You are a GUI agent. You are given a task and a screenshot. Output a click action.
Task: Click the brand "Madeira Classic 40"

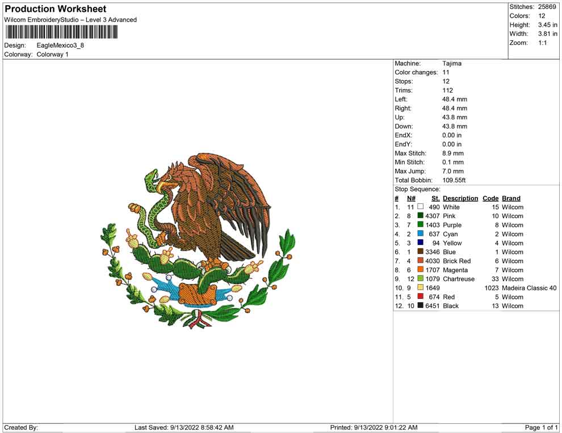point(530,288)
